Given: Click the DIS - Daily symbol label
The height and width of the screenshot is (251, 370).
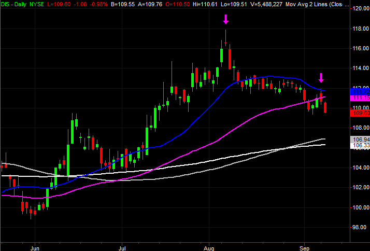Looking at the screenshot, I should [x=13, y=4].
